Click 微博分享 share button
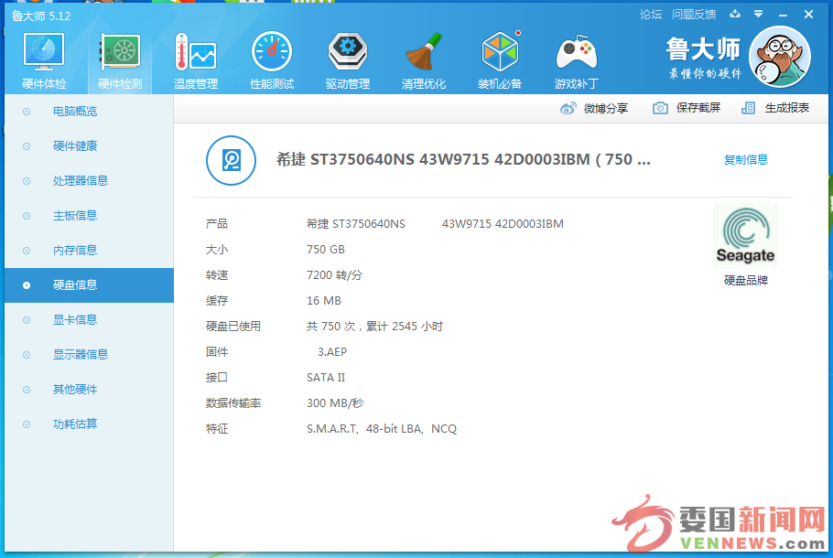The image size is (833, 558). tap(594, 108)
